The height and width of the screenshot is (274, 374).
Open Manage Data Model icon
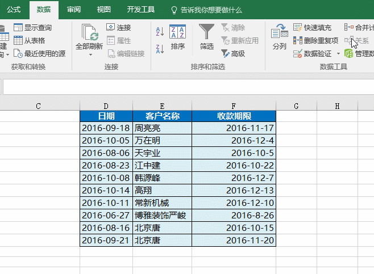pos(349,53)
